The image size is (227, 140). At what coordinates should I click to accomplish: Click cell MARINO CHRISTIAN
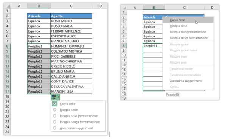coord(71,61)
